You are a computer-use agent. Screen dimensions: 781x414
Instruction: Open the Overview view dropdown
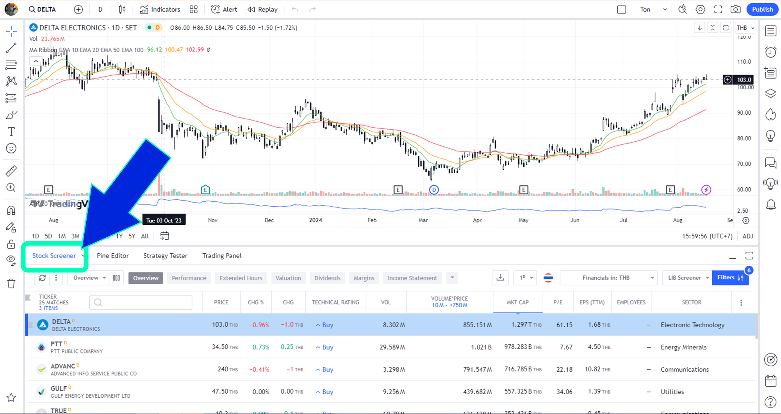[89, 278]
